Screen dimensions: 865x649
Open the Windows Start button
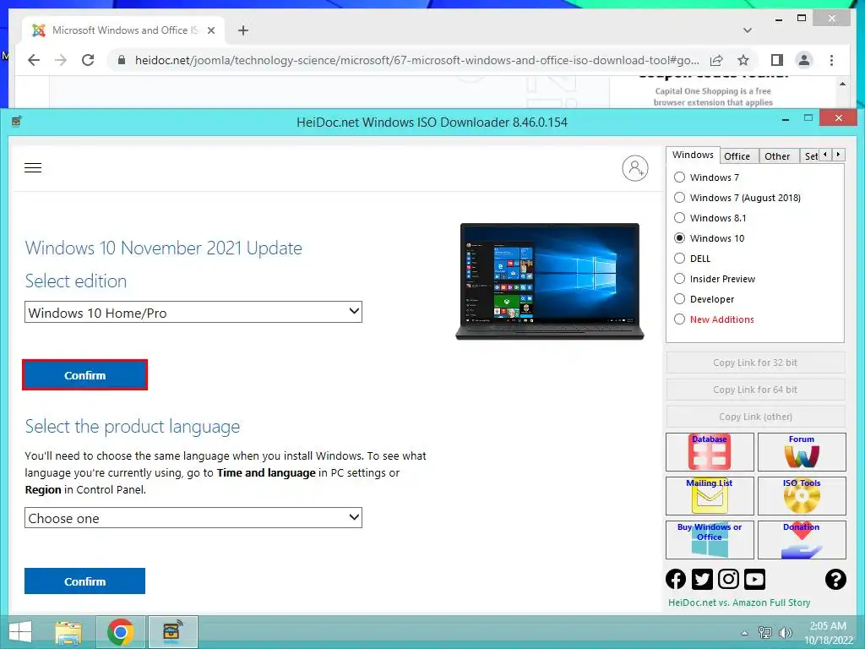(x=20, y=632)
